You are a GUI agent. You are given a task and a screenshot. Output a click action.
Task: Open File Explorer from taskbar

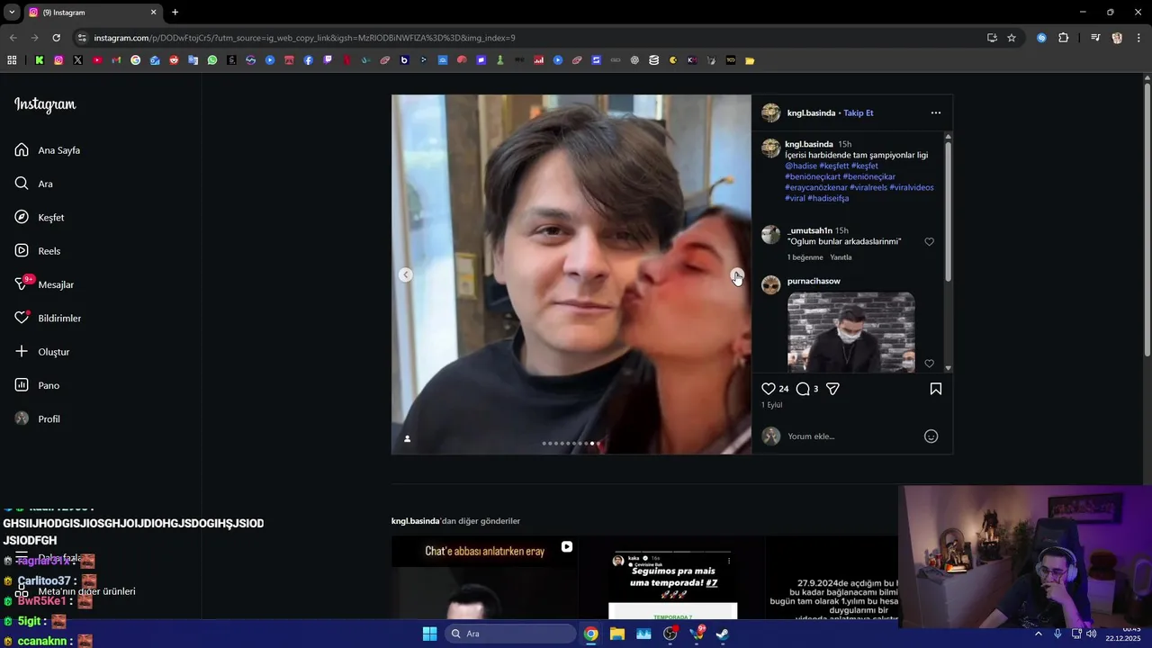click(617, 634)
